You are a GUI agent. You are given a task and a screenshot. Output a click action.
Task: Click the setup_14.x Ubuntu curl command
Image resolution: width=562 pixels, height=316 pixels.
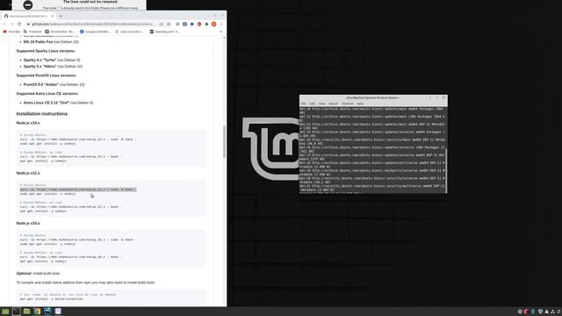tap(77, 140)
